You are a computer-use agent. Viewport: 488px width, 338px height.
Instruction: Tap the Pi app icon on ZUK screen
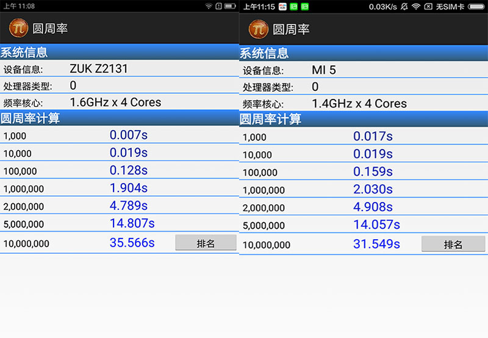tap(18, 28)
